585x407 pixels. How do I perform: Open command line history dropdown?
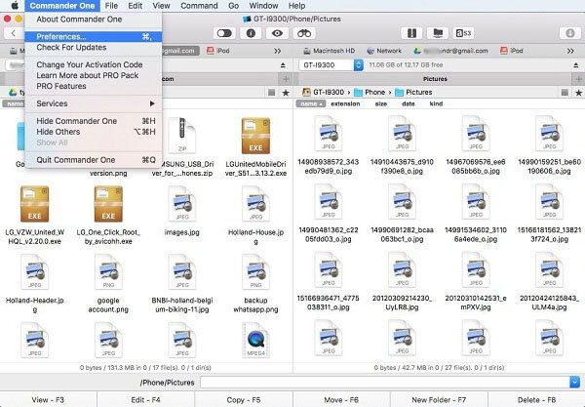coord(574,383)
